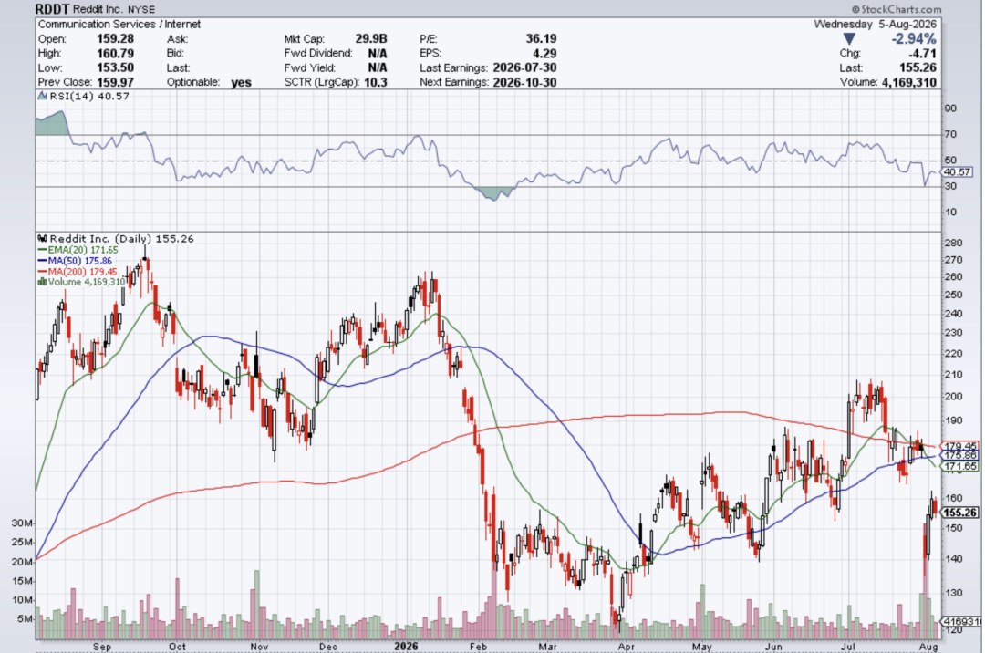Click the 200 price axis label

(x=954, y=397)
